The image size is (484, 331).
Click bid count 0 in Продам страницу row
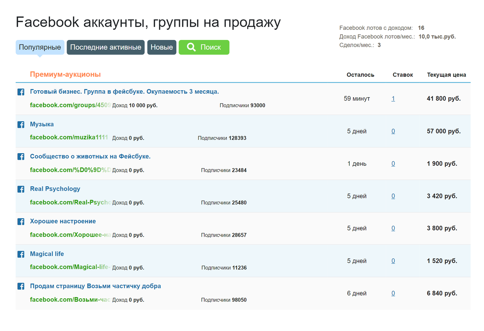tap(393, 294)
